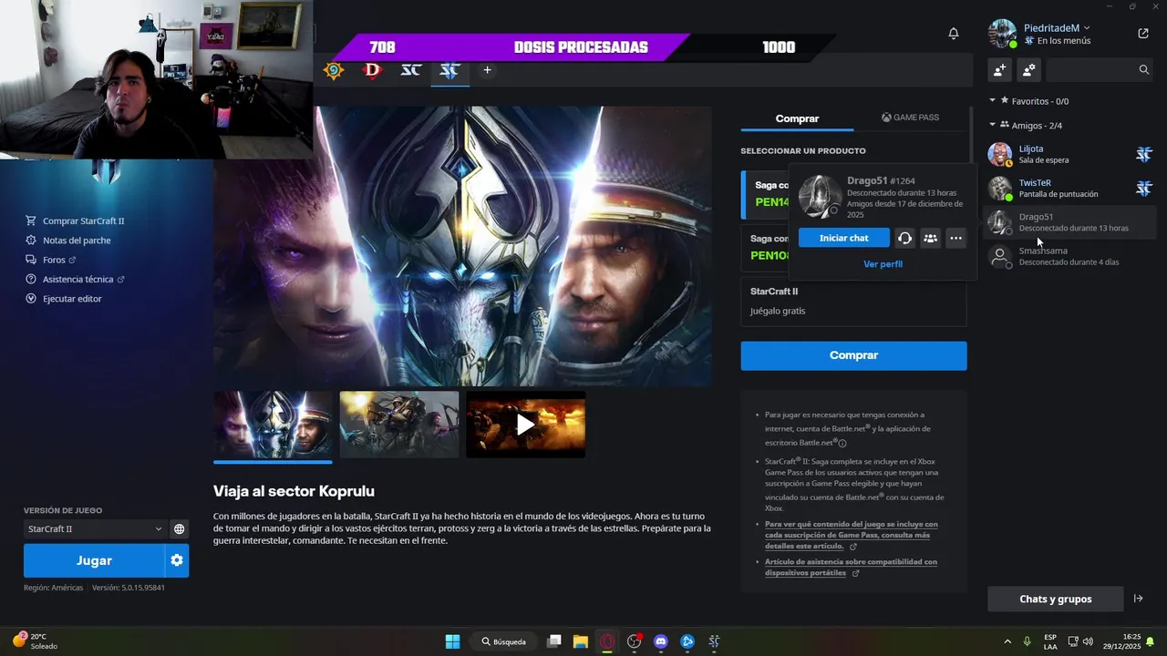The height and width of the screenshot is (656, 1167).
Task: Open Ver perfil for Drago51
Action: tap(883, 264)
